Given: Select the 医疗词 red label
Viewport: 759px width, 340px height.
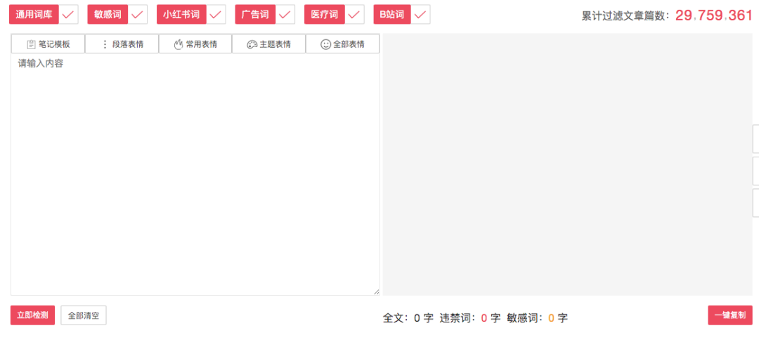Looking at the screenshot, I should [325, 15].
